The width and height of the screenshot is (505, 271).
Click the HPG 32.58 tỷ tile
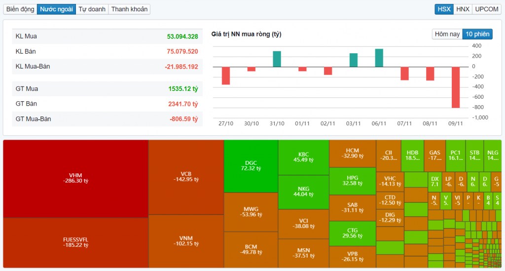pyautogui.click(x=352, y=181)
